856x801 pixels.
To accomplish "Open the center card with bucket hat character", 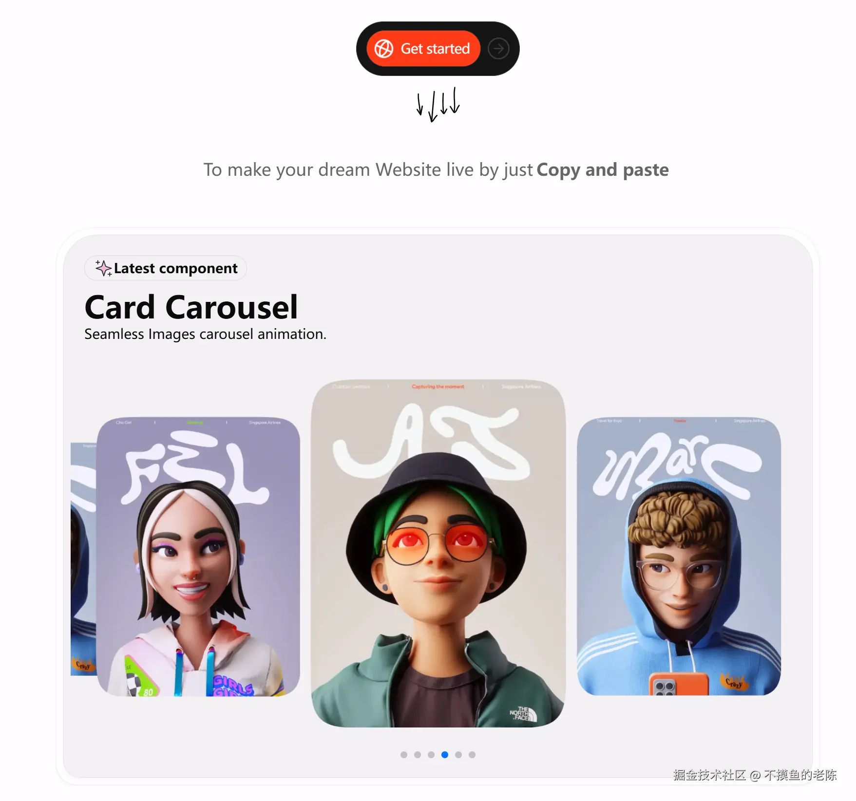I will (438, 554).
